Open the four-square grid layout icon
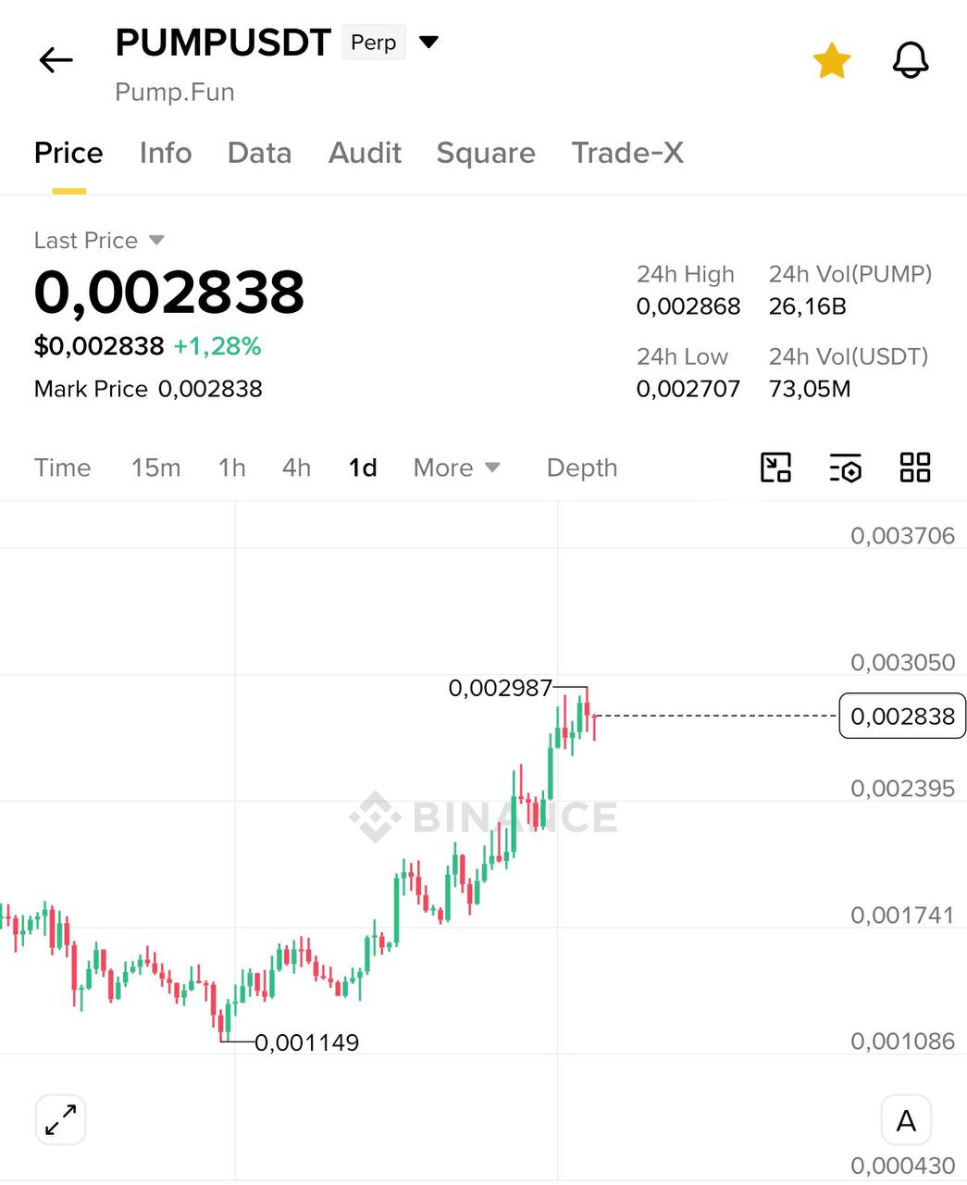 click(915, 468)
